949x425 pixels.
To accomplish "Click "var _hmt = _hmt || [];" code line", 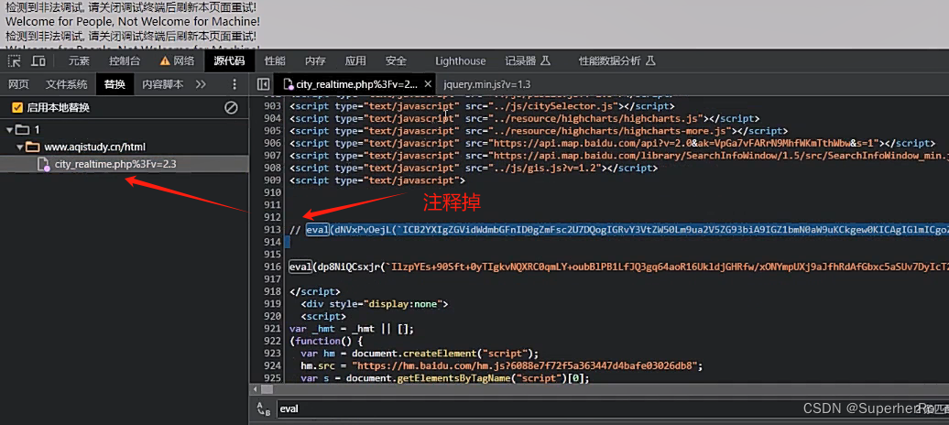I will click(351, 329).
